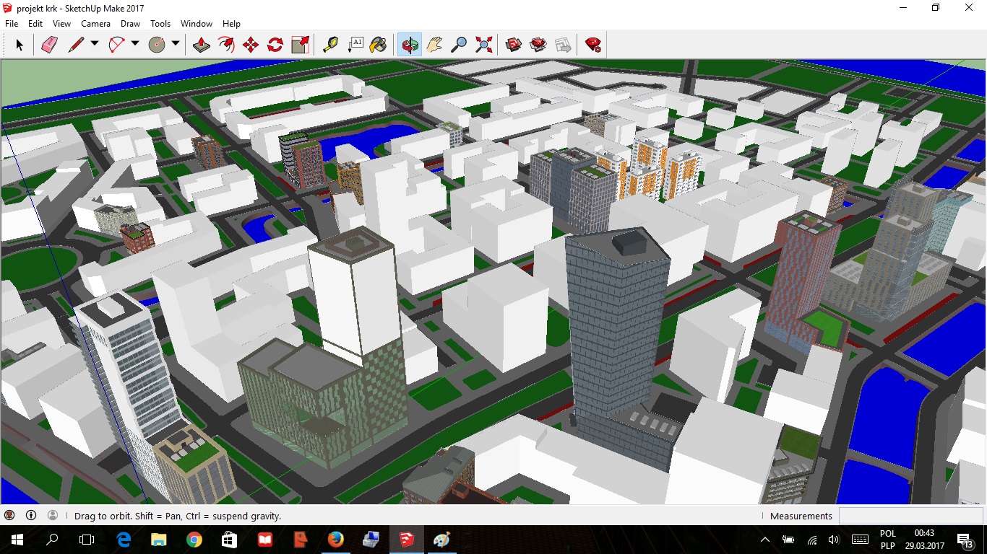Launch Firefox from taskbar
The image size is (987, 554).
coord(336,540)
